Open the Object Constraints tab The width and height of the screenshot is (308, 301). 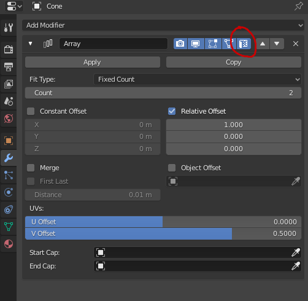[9, 209]
